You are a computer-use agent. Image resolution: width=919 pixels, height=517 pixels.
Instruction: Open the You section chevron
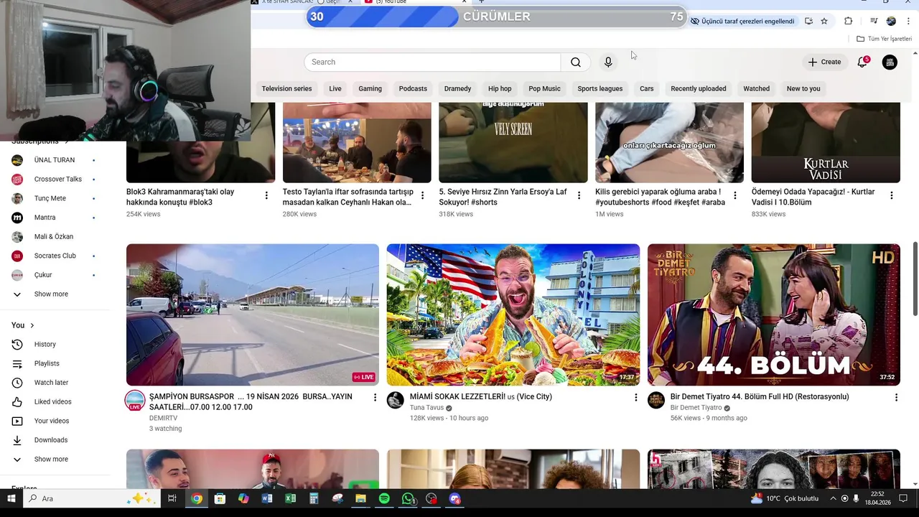click(x=32, y=325)
